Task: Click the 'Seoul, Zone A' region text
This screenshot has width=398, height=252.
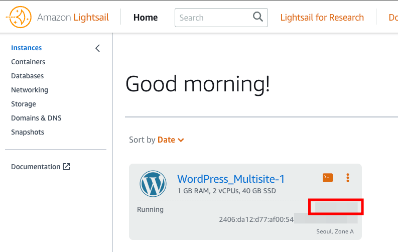Action: click(335, 231)
